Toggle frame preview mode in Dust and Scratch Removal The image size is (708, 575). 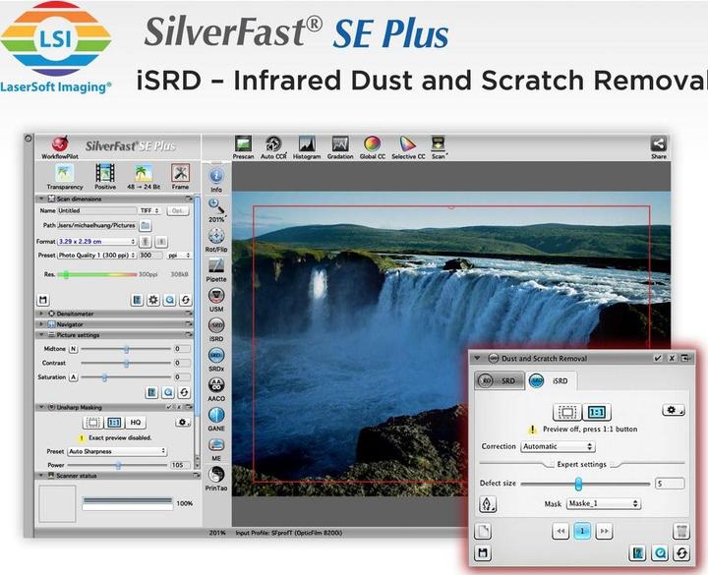click(567, 412)
